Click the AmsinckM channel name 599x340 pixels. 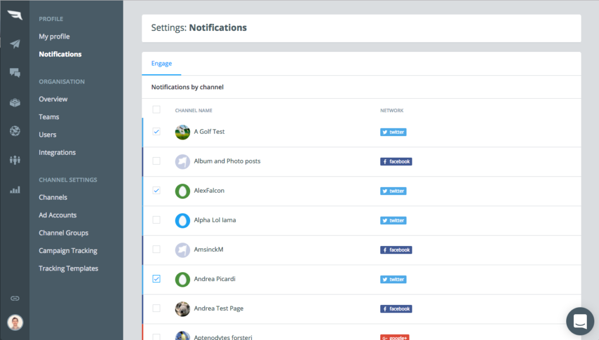coord(209,249)
